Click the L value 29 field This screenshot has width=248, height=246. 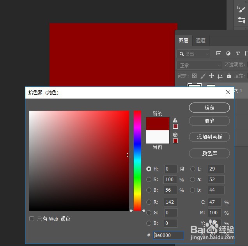pyautogui.click(x=216, y=169)
